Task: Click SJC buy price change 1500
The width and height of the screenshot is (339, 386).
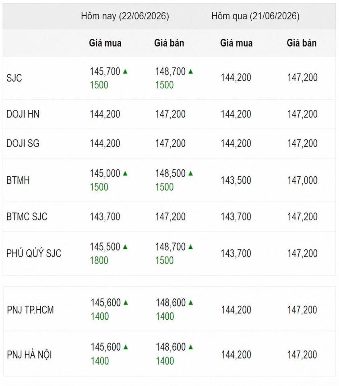Action: tap(99, 85)
